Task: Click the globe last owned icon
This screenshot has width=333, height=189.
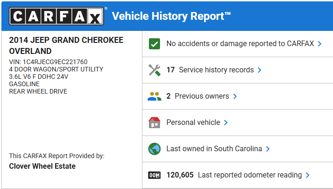Action: point(154,149)
